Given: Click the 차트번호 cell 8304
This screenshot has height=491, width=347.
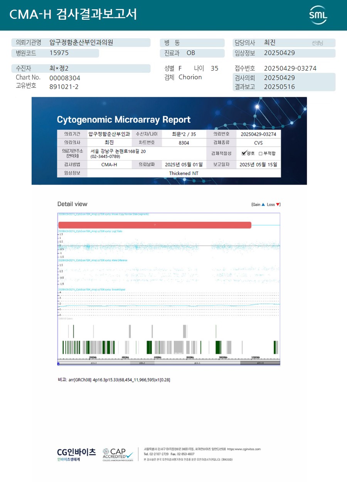Looking at the screenshot, I should point(184,143).
